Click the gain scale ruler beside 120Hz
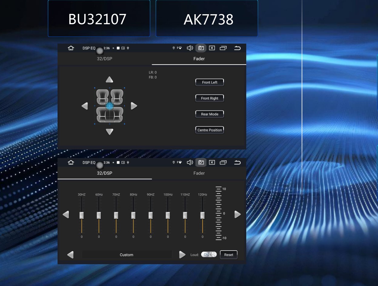Viewport: 378px width, 286px height. click(x=219, y=213)
